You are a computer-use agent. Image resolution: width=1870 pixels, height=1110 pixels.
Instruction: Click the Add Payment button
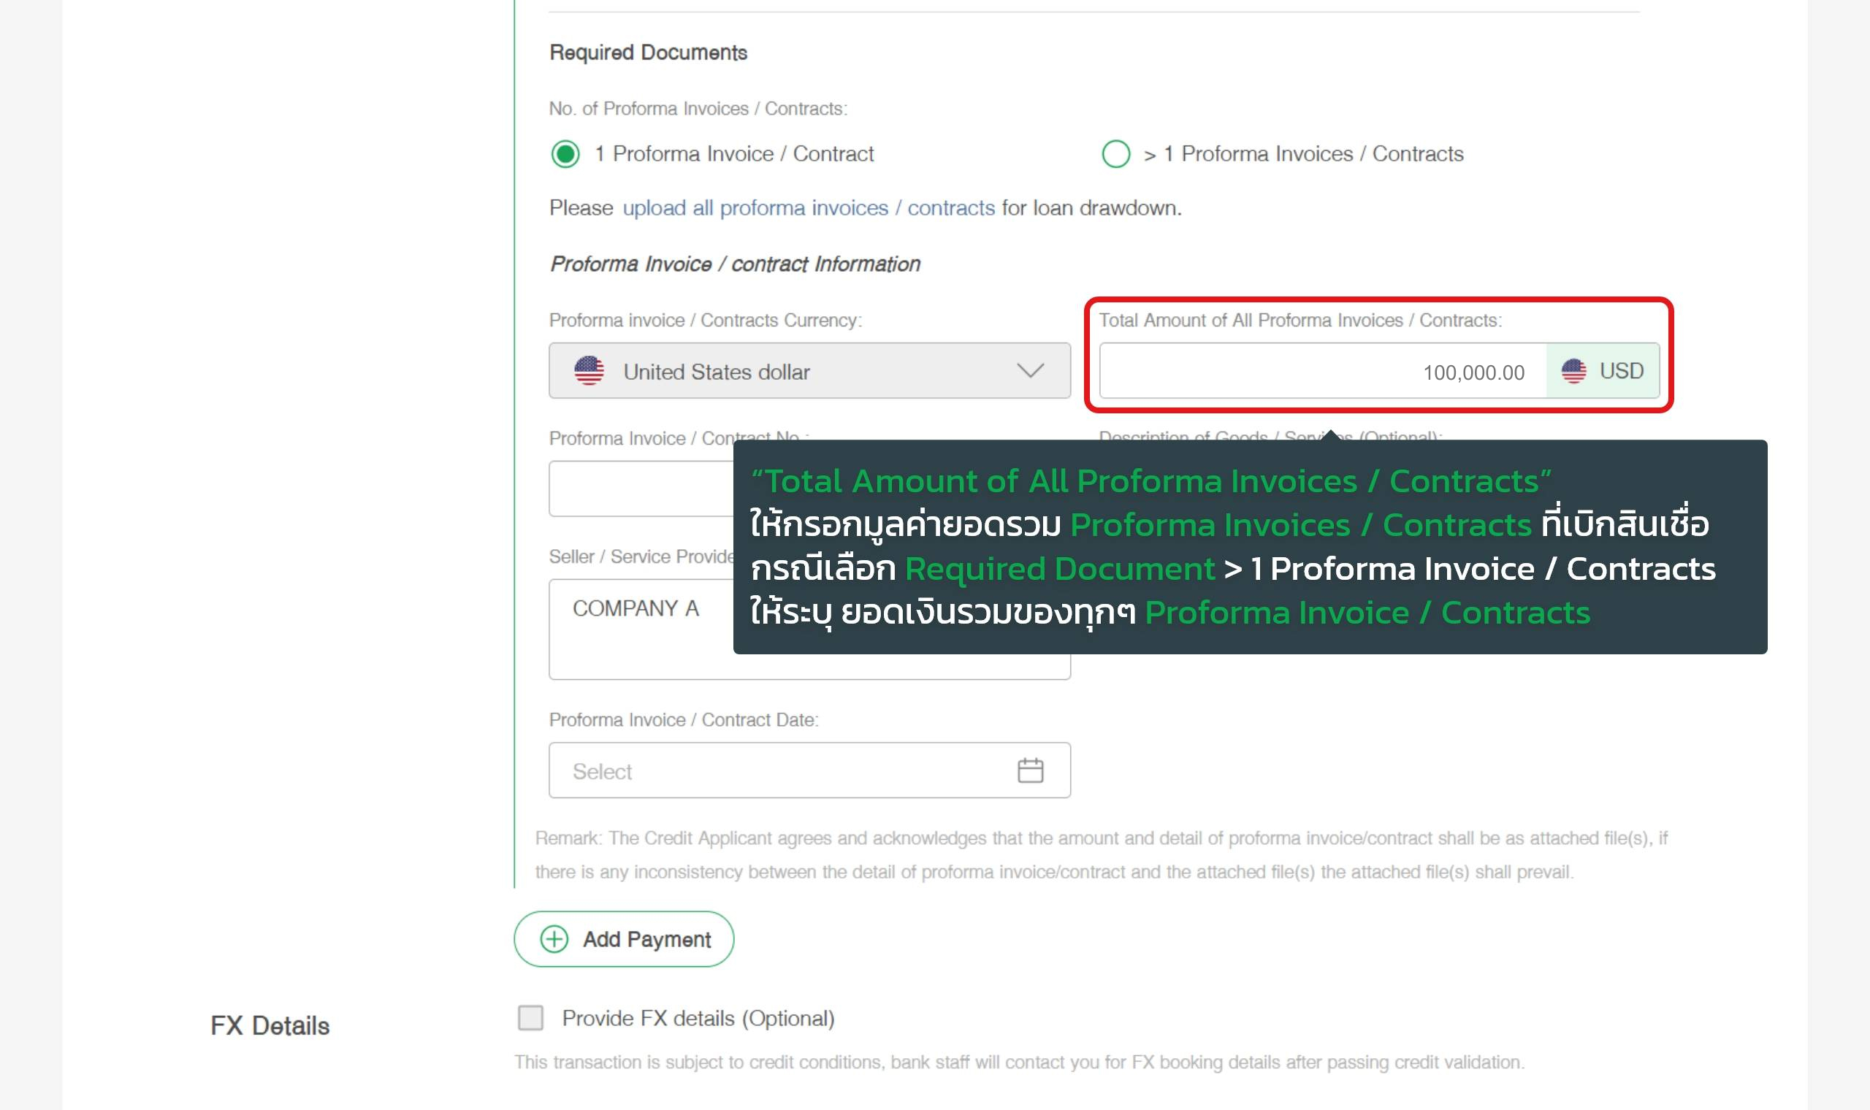(x=624, y=939)
